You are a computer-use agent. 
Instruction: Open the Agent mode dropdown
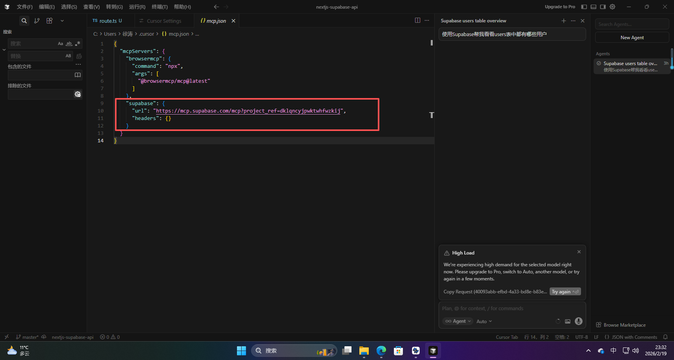[458, 321]
